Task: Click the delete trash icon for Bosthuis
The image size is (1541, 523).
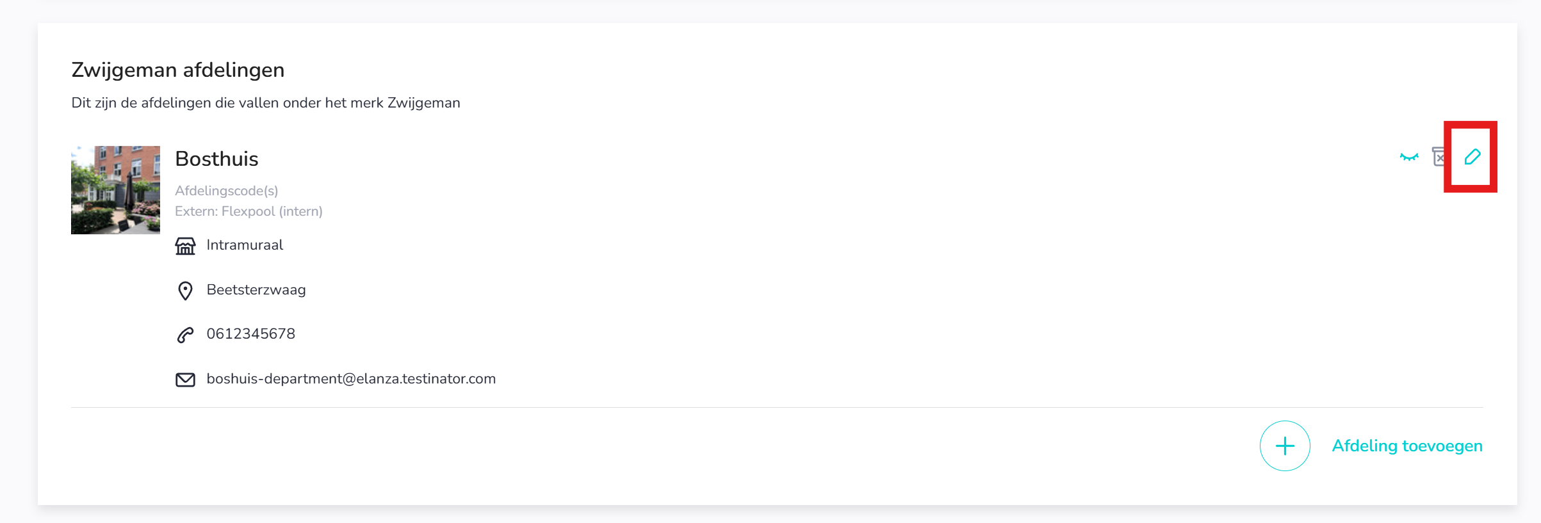Action: [x=1439, y=157]
